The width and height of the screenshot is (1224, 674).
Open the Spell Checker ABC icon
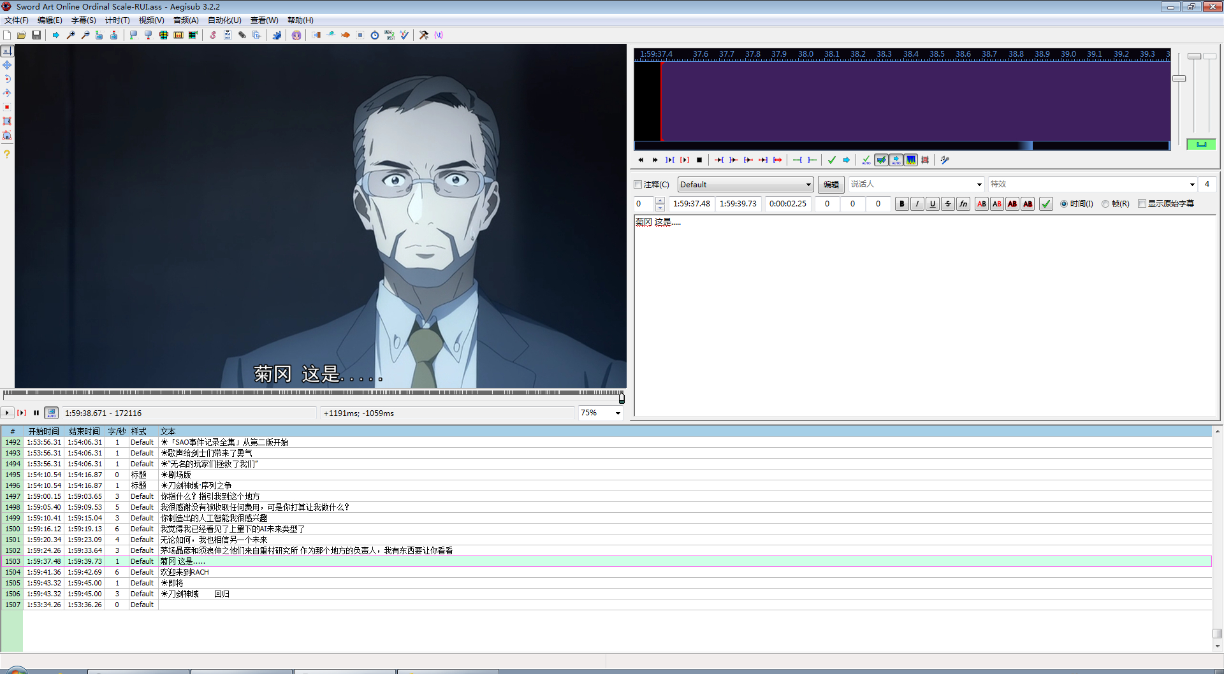[404, 35]
